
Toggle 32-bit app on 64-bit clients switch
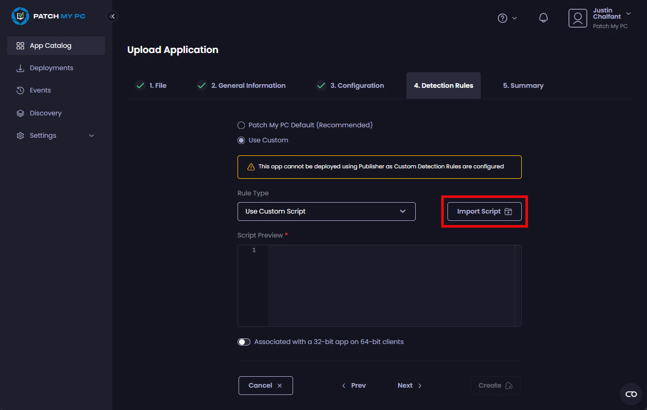(244, 342)
